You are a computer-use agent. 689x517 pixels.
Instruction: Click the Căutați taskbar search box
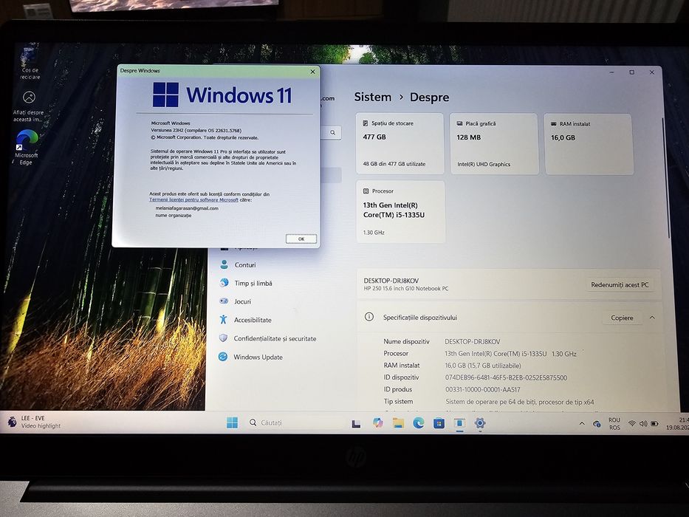[x=295, y=423]
